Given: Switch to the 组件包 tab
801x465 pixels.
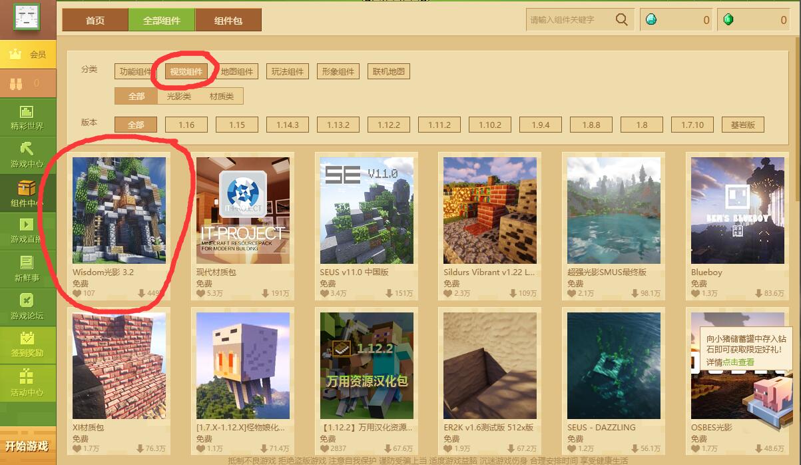Looking at the screenshot, I should click(228, 21).
